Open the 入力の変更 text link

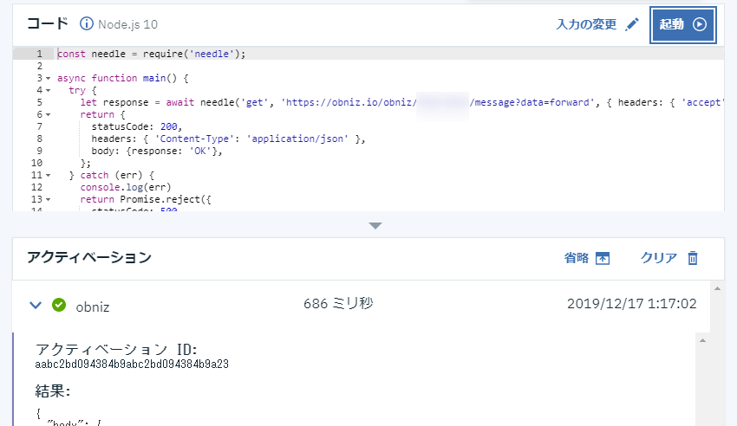[x=586, y=24]
